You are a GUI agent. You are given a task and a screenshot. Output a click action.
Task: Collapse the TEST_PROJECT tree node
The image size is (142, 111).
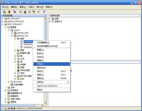[x=2, y=24]
